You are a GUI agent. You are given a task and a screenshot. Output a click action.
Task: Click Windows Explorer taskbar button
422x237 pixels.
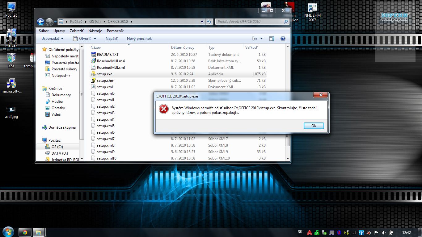click(39, 232)
